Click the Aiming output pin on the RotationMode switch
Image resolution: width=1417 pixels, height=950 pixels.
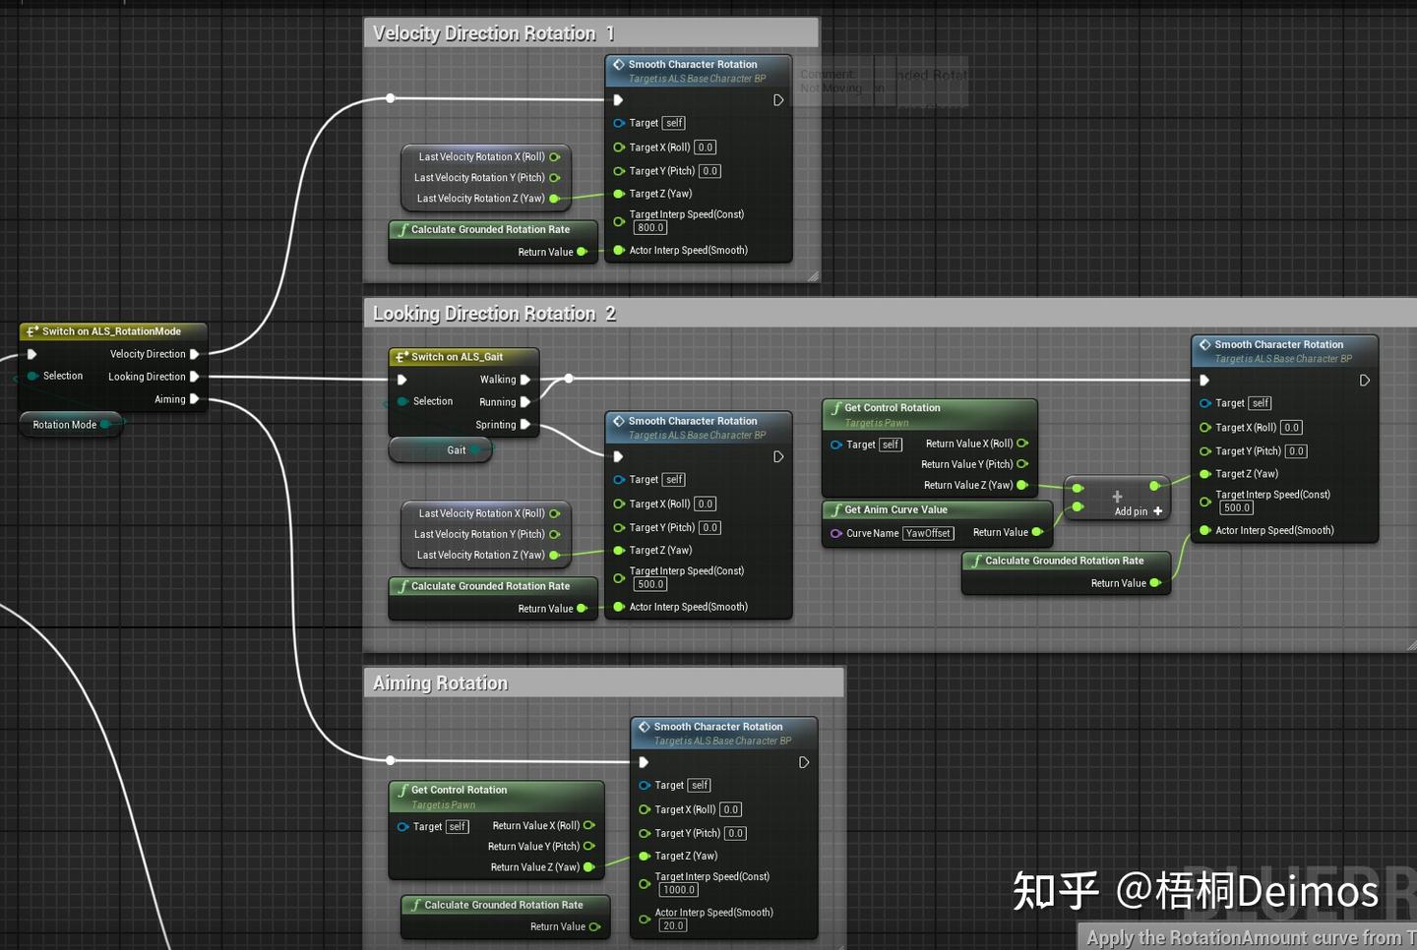tap(195, 399)
